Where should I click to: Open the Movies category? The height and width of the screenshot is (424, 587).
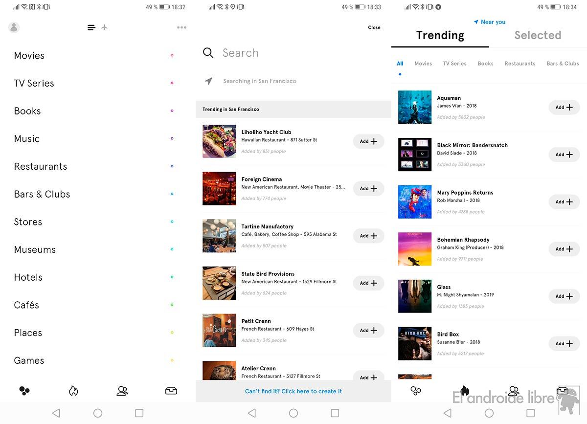[29, 55]
